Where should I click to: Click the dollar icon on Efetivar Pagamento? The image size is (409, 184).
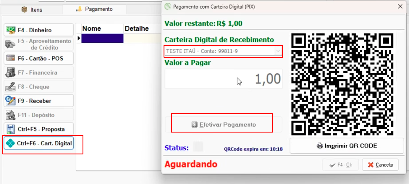[194, 125]
